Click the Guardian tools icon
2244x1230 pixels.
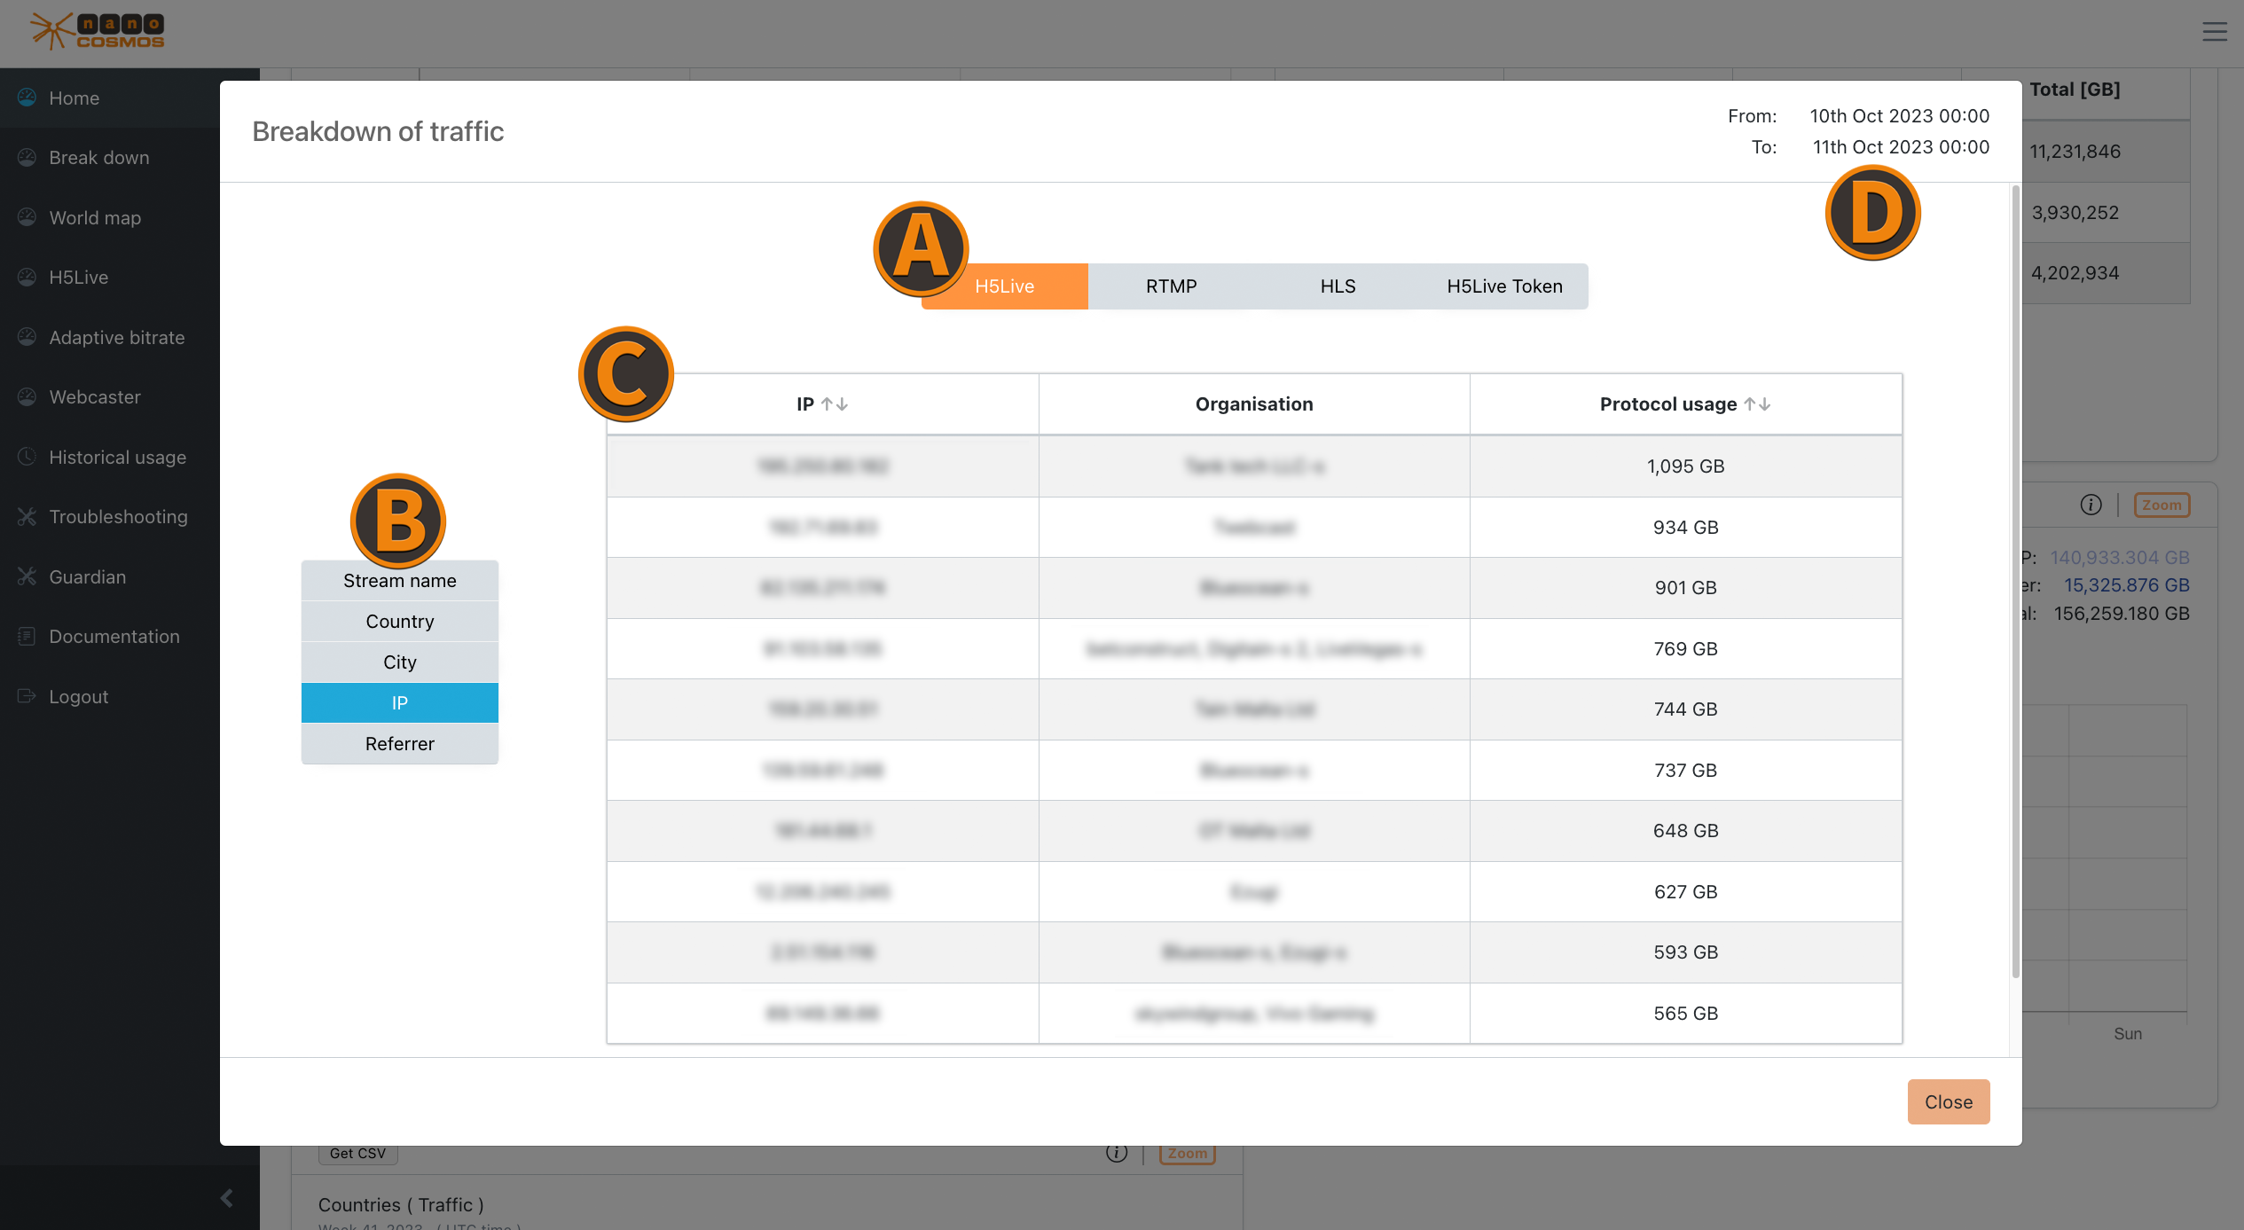click(x=27, y=576)
